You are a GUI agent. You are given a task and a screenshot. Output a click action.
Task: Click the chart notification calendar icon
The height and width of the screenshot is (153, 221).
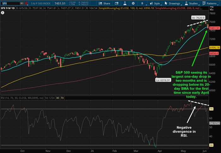point(116,3)
